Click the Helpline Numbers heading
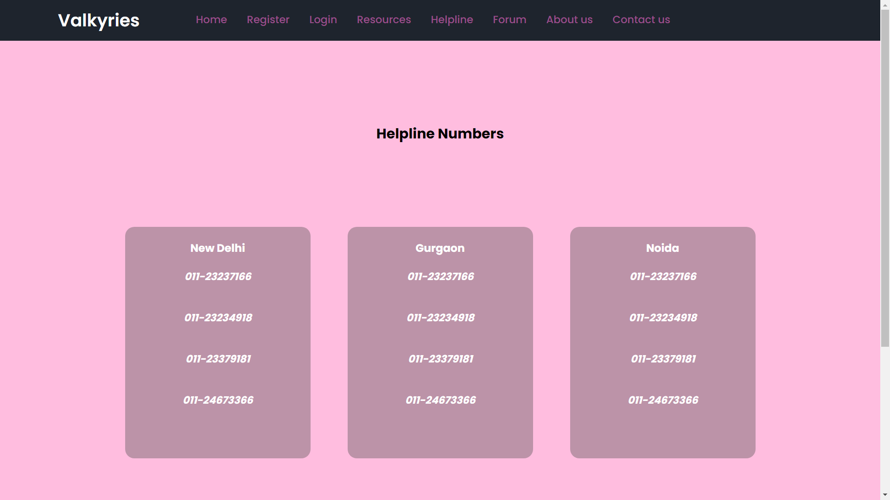 (440, 134)
